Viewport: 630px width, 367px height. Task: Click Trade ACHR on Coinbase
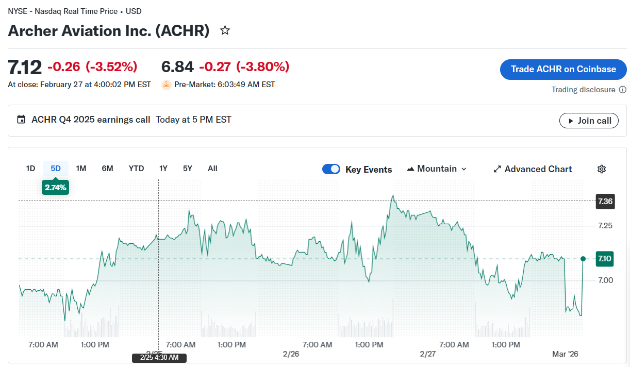(563, 69)
